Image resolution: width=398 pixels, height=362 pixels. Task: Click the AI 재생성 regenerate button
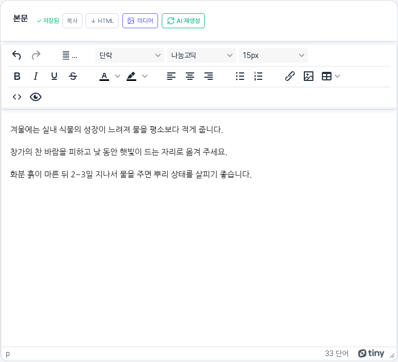click(x=183, y=21)
